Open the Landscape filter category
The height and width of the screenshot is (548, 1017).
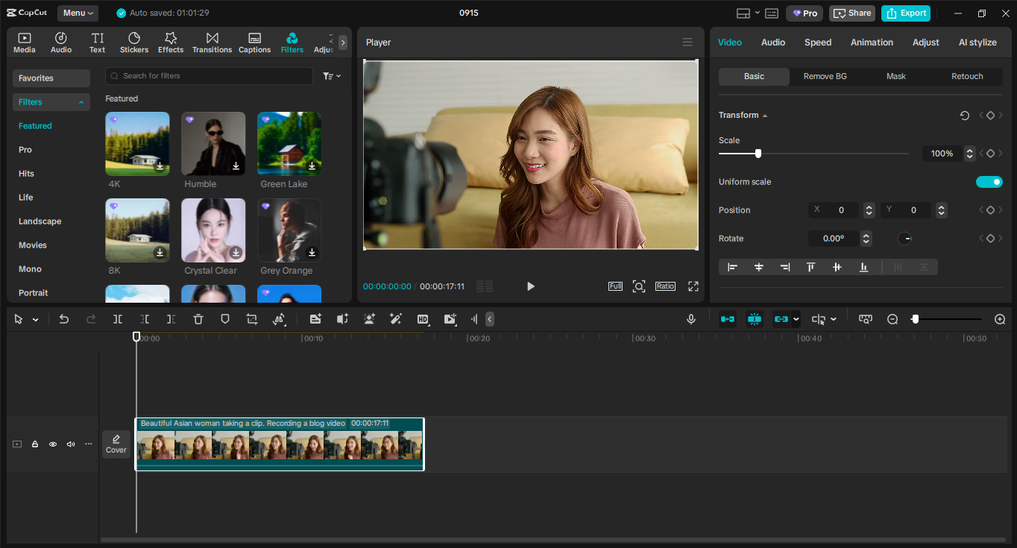point(40,221)
